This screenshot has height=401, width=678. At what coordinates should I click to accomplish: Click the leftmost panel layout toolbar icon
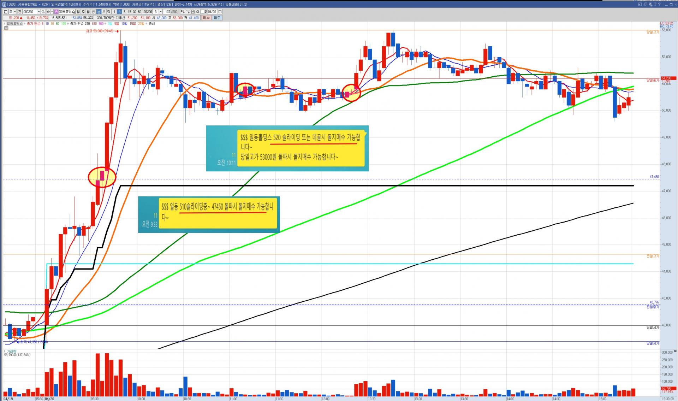click(x=5, y=12)
